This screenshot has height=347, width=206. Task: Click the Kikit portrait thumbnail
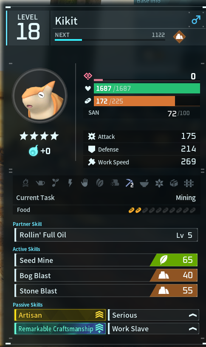pos(40,96)
